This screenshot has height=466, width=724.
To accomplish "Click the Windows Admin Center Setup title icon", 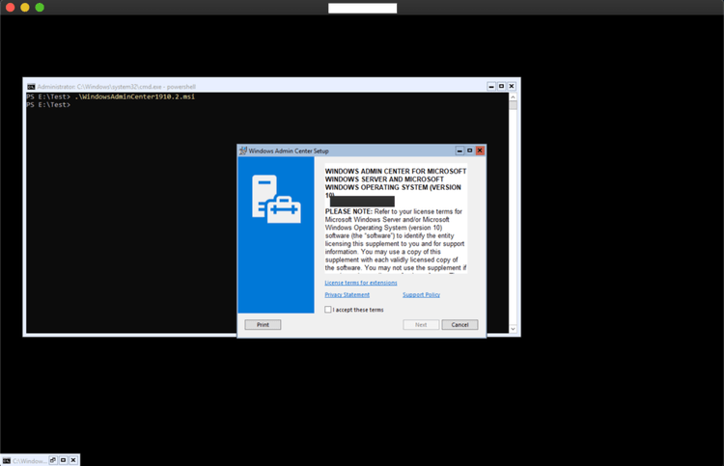I will [243, 151].
